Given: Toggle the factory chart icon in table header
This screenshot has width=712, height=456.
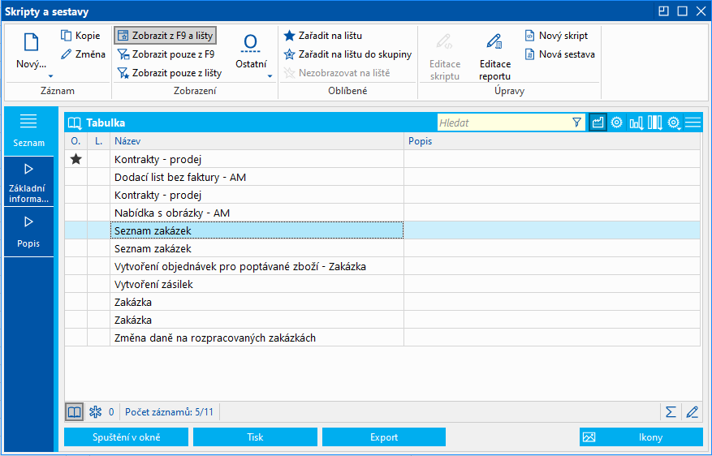Looking at the screenshot, I should [x=598, y=123].
